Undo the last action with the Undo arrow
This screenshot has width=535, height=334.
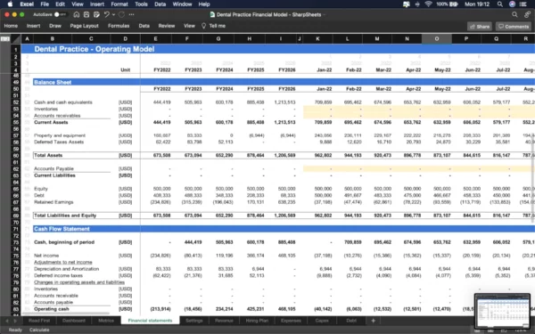pos(106,14)
